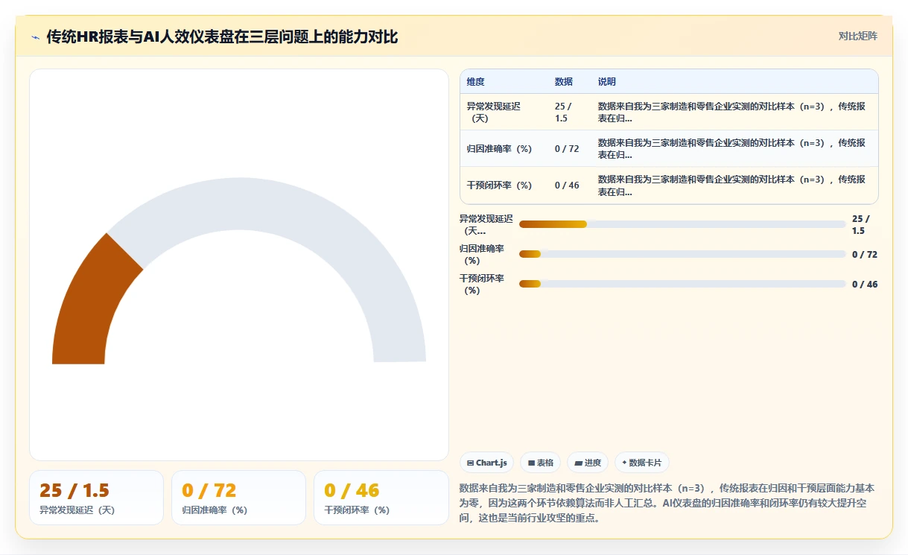908x555 pixels.
Task: Click the 表格 tag chip
Action: coord(541,463)
